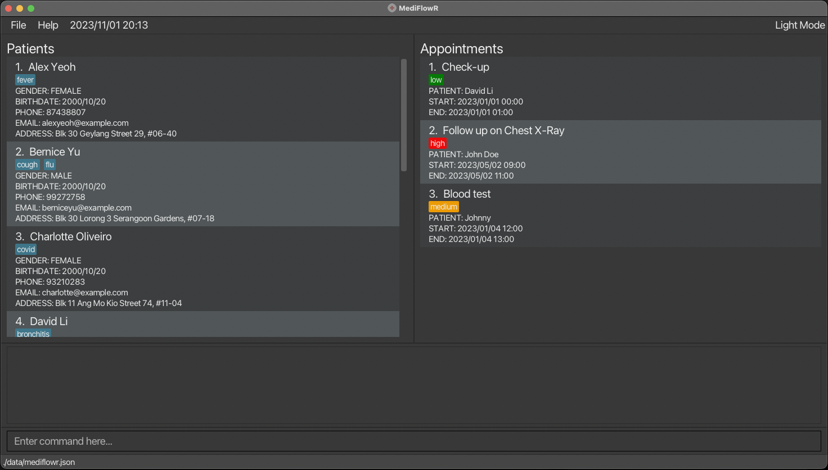Screen dimensions: 828x470
Task: Click Charlotte's BIRTHDATE line
Action: click(60, 271)
